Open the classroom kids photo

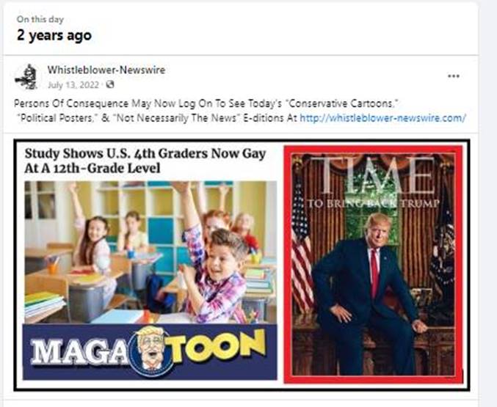tap(150, 252)
